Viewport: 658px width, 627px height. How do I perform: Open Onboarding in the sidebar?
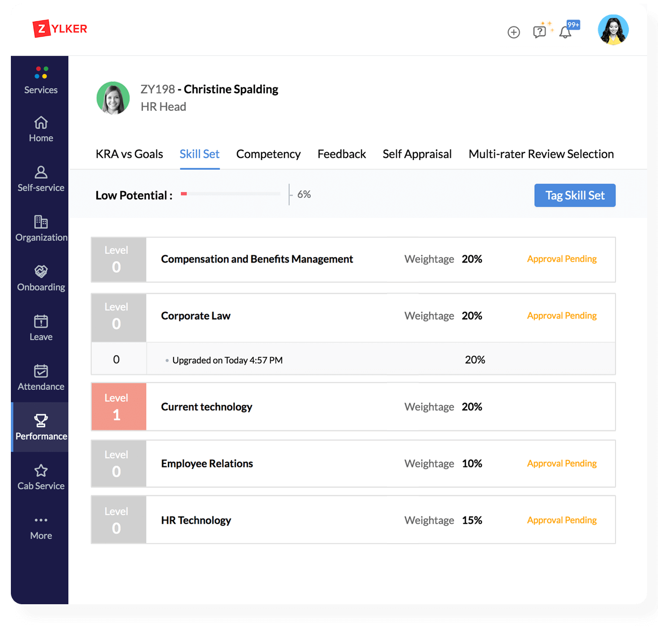[41, 278]
